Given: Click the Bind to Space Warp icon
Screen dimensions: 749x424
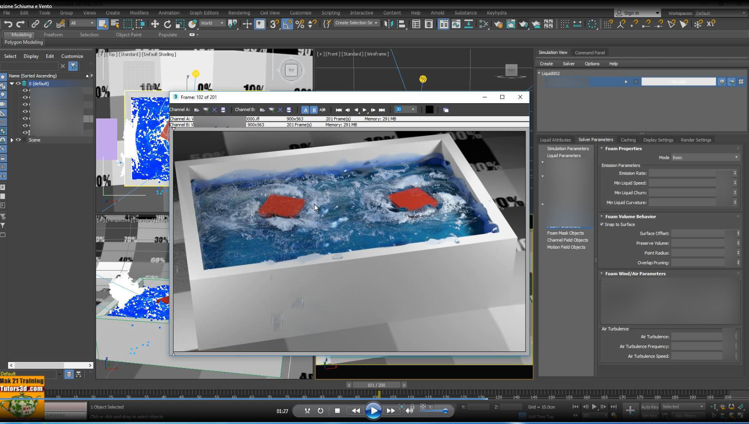Looking at the screenshot, I should 61,24.
